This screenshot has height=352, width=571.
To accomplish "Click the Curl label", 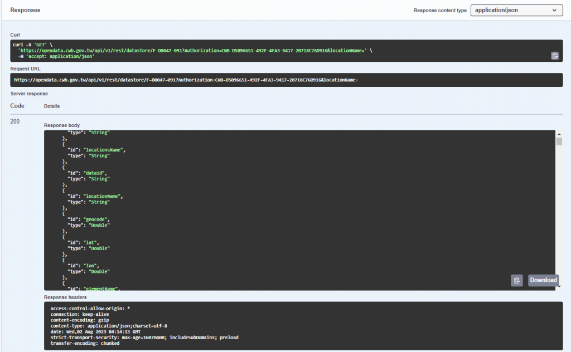I will tap(15, 35).
